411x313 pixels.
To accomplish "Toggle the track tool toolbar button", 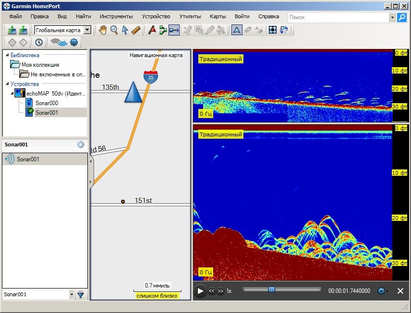I will [174, 30].
